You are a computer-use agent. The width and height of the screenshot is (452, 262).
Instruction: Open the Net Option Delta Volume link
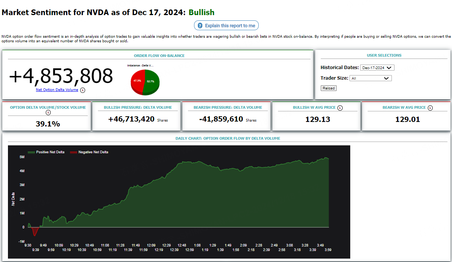click(57, 90)
